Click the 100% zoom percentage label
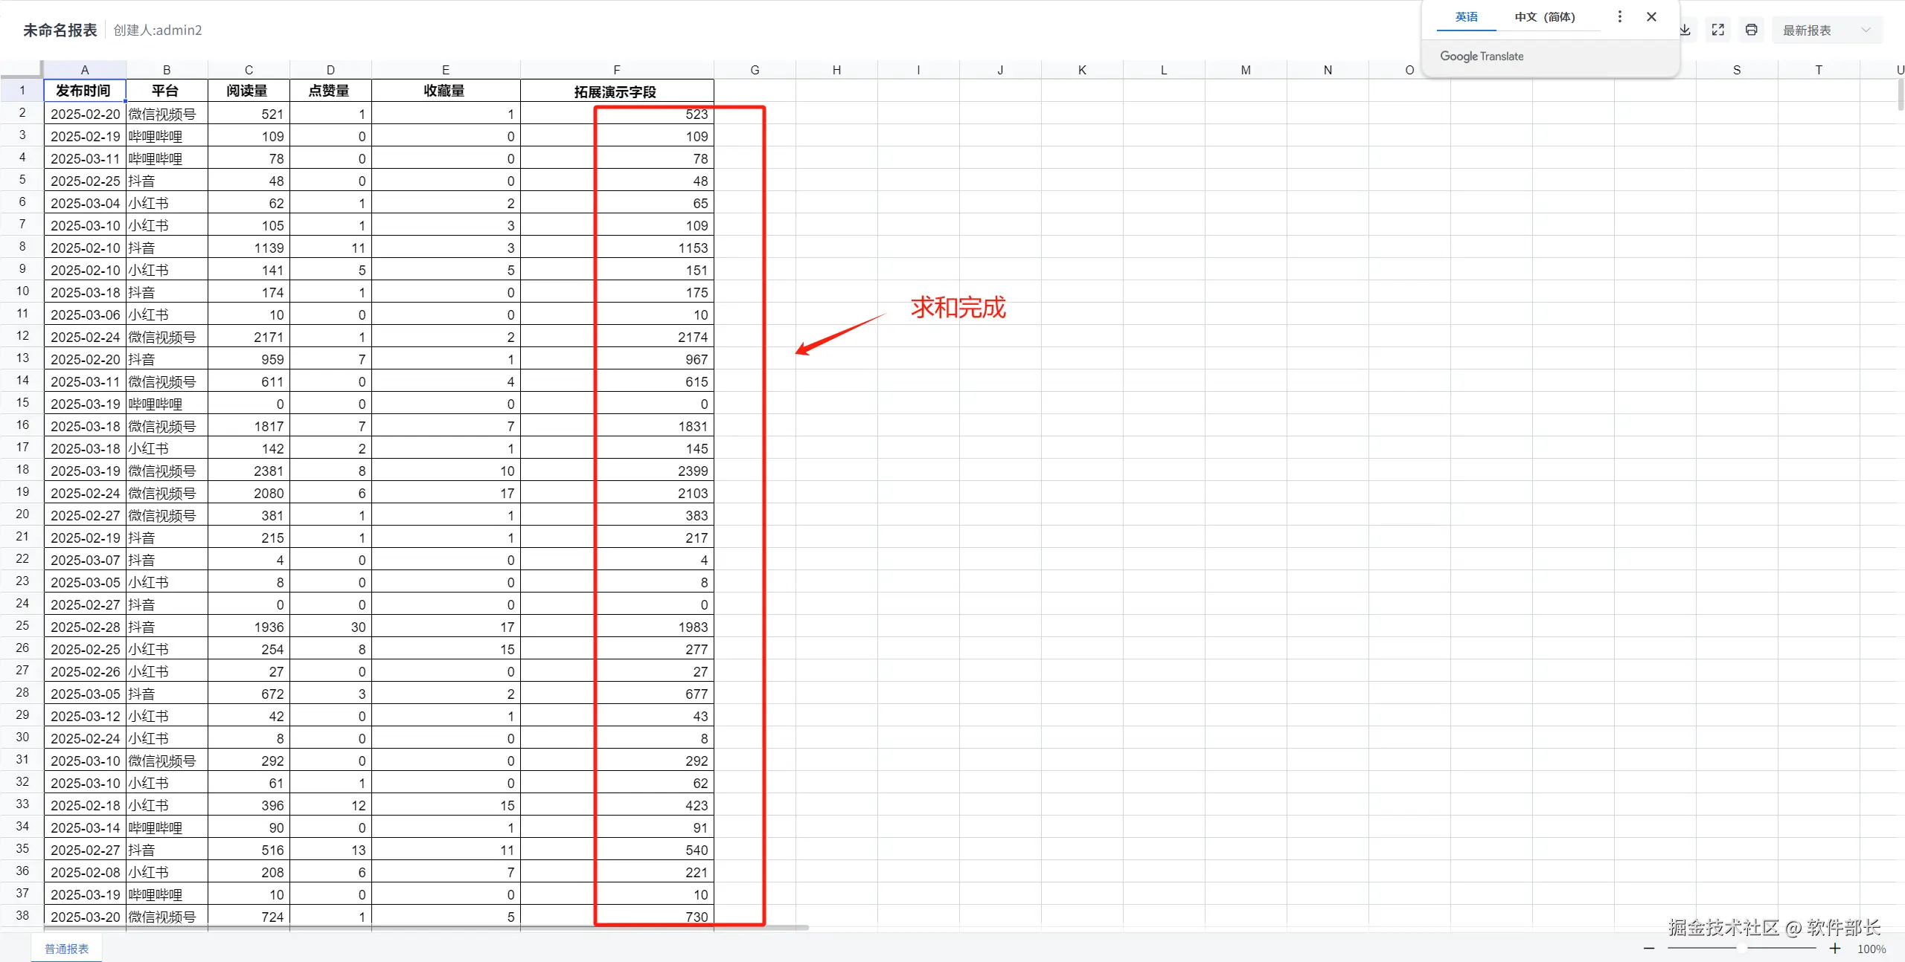 [x=1871, y=949]
